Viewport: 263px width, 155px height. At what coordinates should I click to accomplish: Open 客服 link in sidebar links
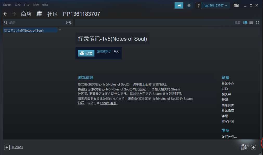[225, 116]
